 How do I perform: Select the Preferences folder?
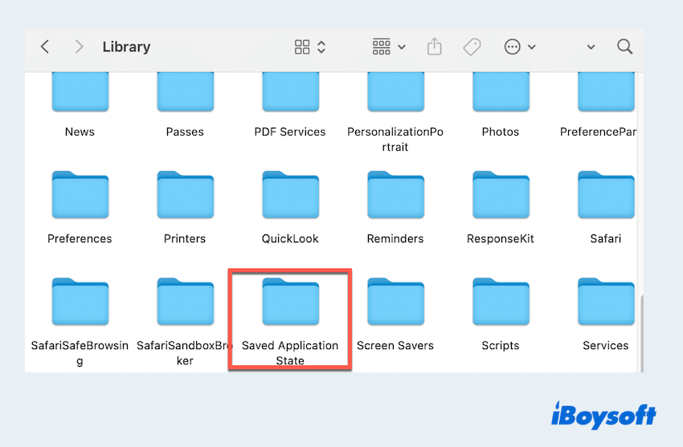(x=80, y=196)
